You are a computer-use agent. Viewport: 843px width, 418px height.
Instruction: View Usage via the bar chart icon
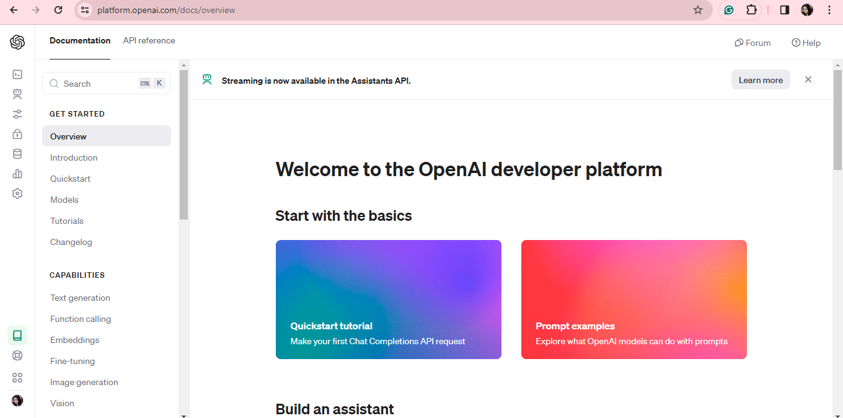pos(17,173)
